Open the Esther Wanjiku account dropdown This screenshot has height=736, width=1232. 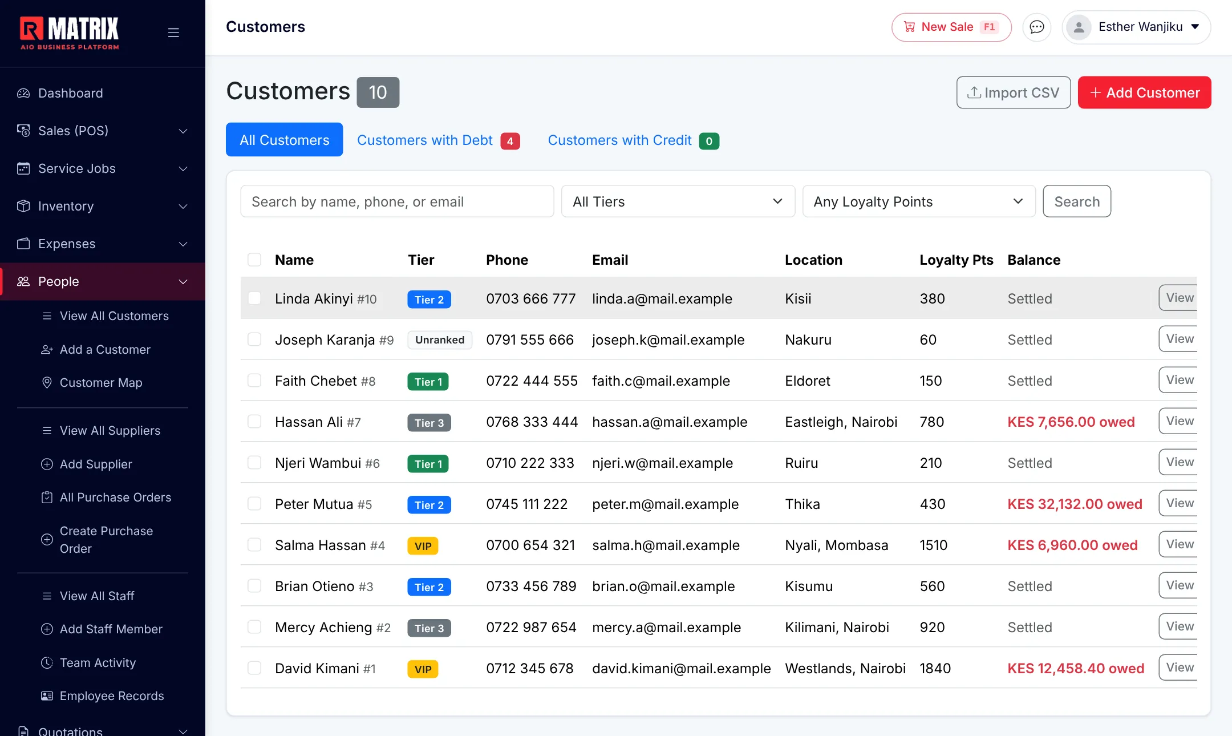(x=1136, y=27)
